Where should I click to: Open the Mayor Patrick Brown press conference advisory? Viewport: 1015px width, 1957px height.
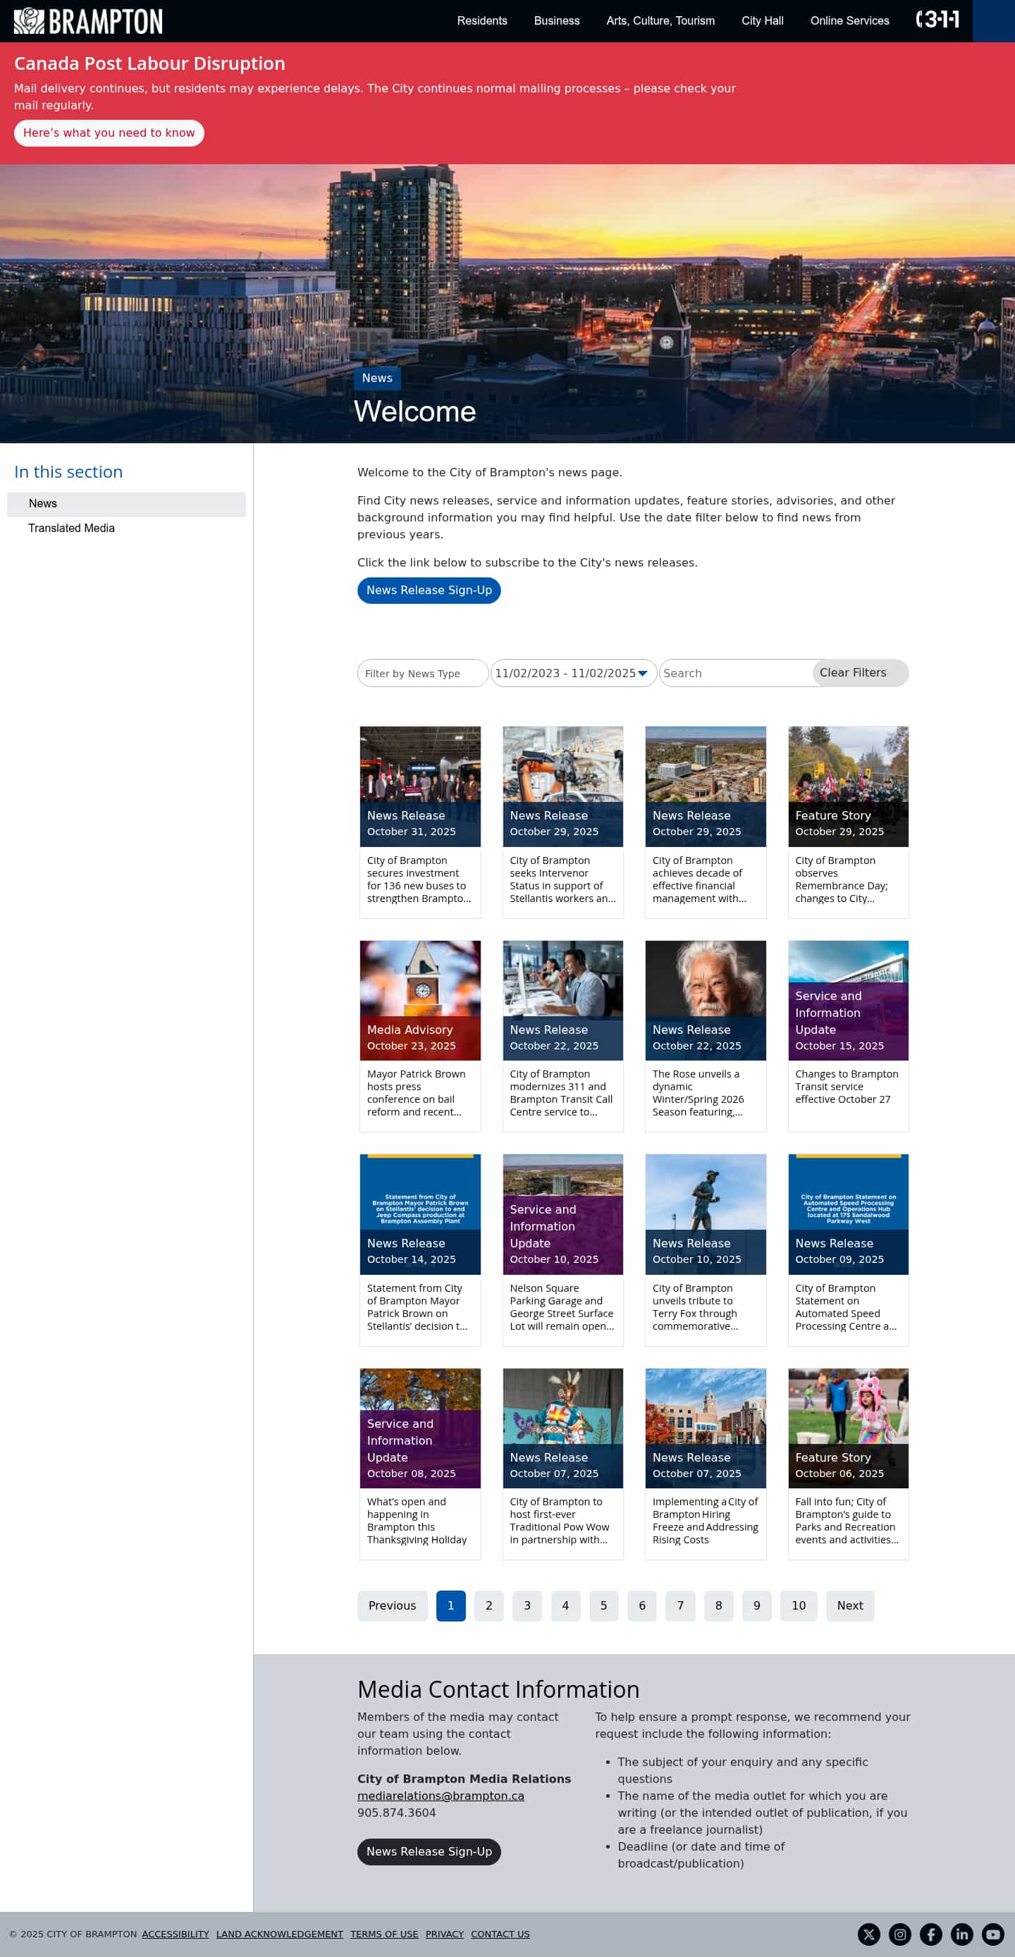[420, 1036]
